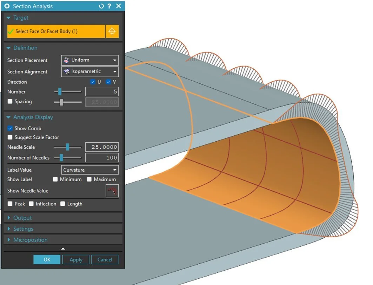Click the Show Needle Value comb icon

click(112, 191)
